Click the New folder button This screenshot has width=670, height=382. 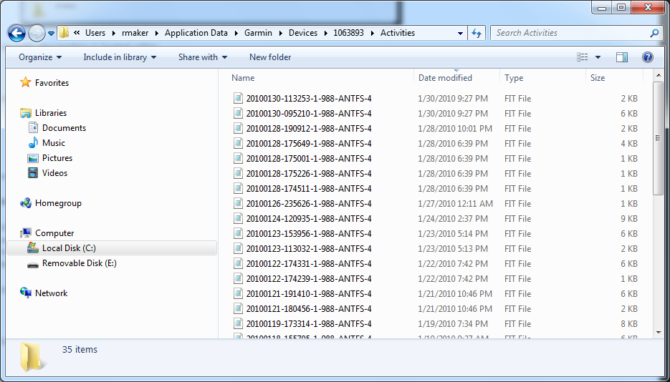[x=270, y=57]
